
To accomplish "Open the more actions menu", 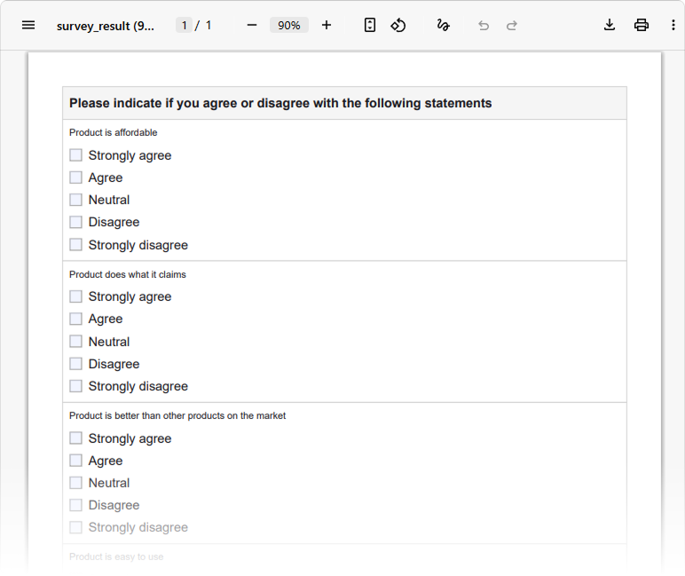I will point(673,26).
